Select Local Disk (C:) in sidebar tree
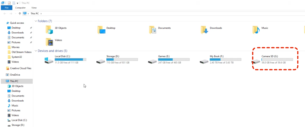The height and width of the screenshot is (127, 305). pyautogui.click(x=19, y=120)
